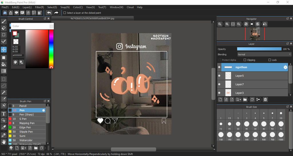The image size is (293, 156).
Task: Float the Brush Size panel
Action: 287,107
